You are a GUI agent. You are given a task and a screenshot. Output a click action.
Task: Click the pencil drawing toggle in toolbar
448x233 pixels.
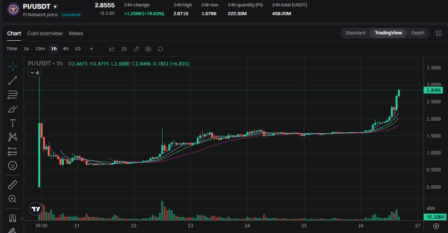point(136,49)
